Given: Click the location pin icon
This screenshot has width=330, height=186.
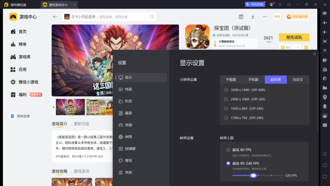Looking at the screenshot, I should pos(325,97).
